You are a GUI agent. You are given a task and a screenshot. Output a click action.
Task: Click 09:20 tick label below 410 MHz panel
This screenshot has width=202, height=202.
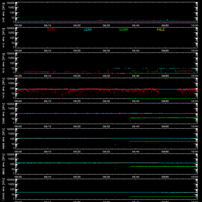click(77, 51)
